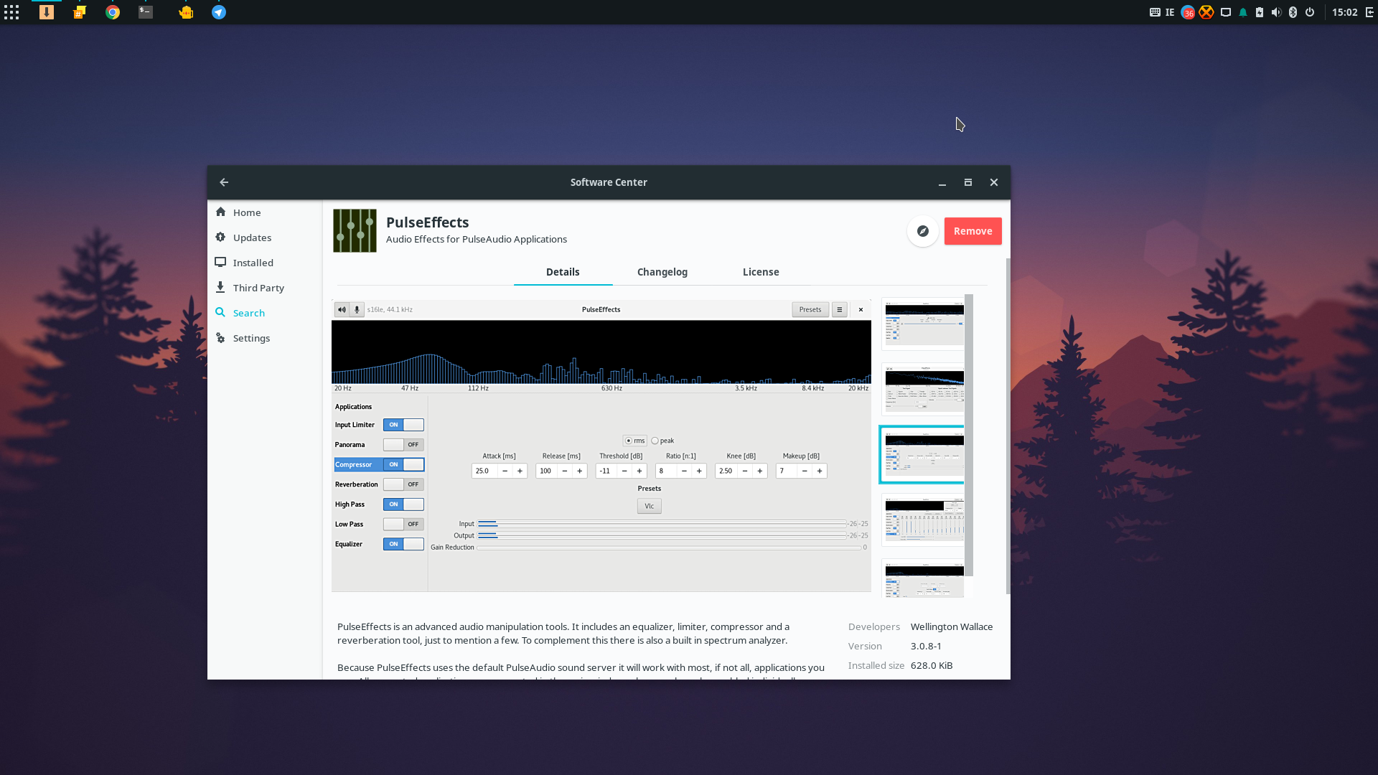Select the highlighted third screenshot thumbnail
The width and height of the screenshot is (1378, 775).
point(923,454)
